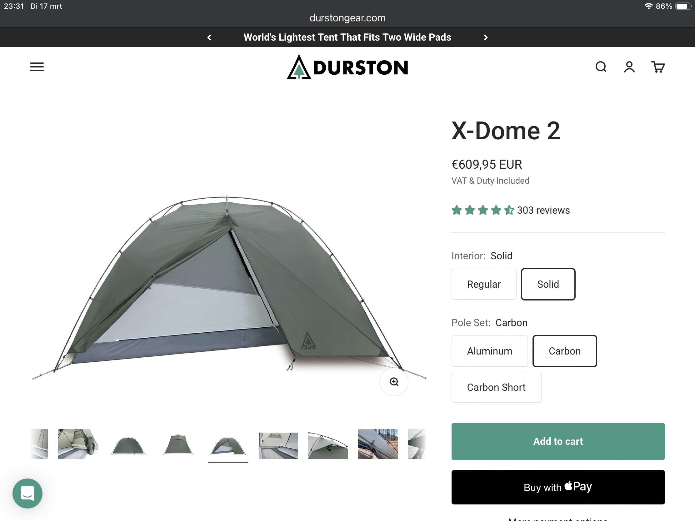Zoom the tent product image
The width and height of the screenshot is (695, 521).
(x=394, y=382)
